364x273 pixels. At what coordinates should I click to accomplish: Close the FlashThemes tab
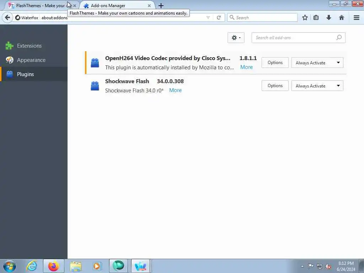[x=75, y=6]
